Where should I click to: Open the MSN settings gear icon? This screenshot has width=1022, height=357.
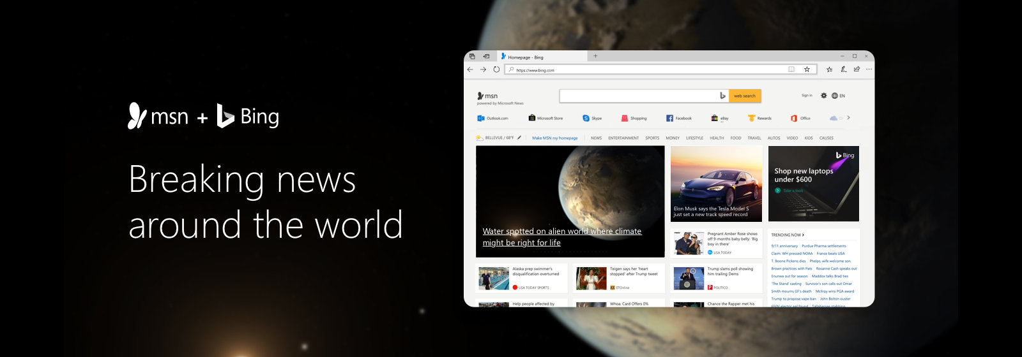tap(823, 96)
